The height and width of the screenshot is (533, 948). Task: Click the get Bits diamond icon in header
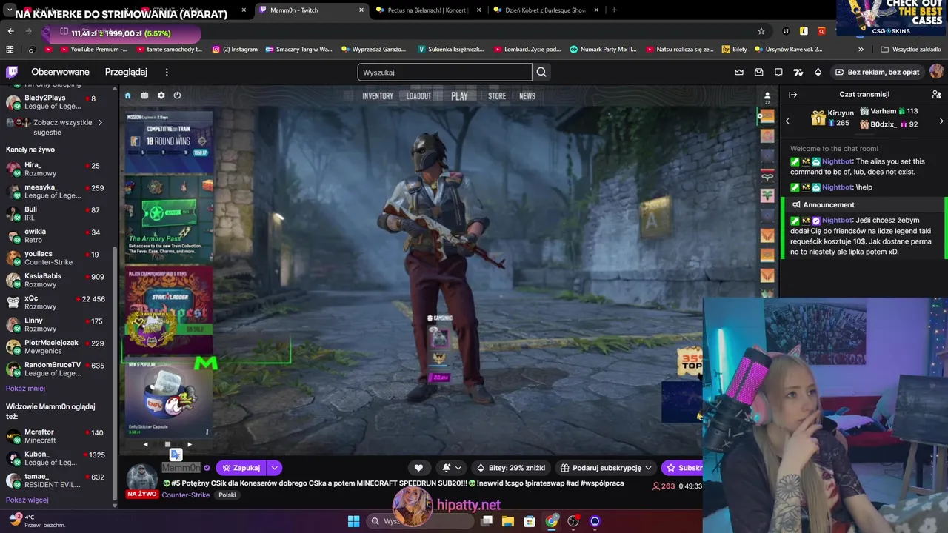point(818,72)
